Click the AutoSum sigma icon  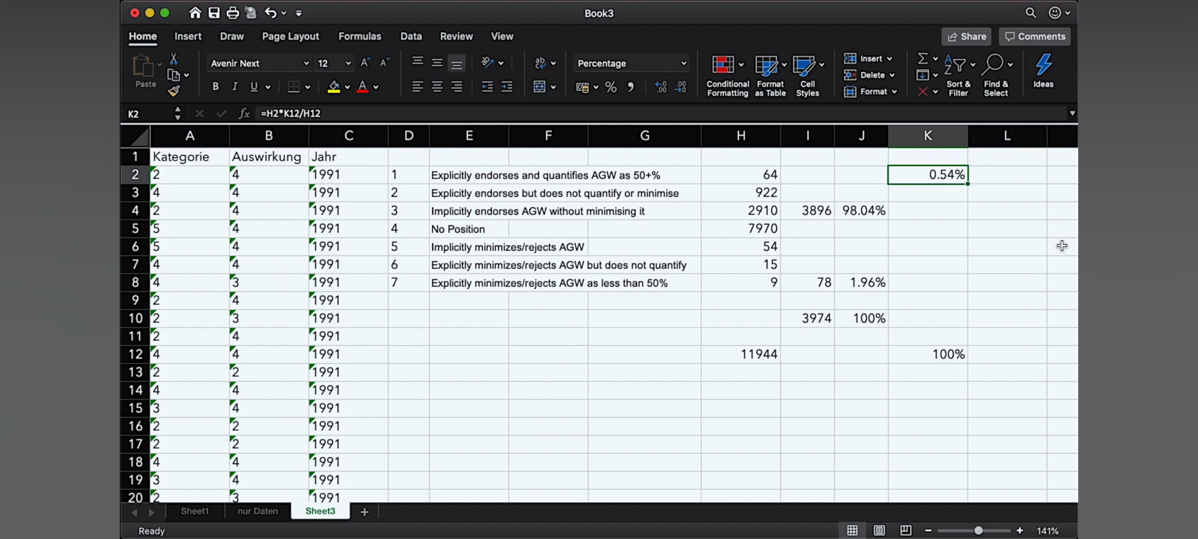pyautogui.click(x=923, y=59)
